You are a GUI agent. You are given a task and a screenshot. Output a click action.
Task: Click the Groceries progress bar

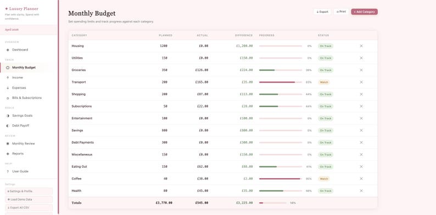[280, 70]
